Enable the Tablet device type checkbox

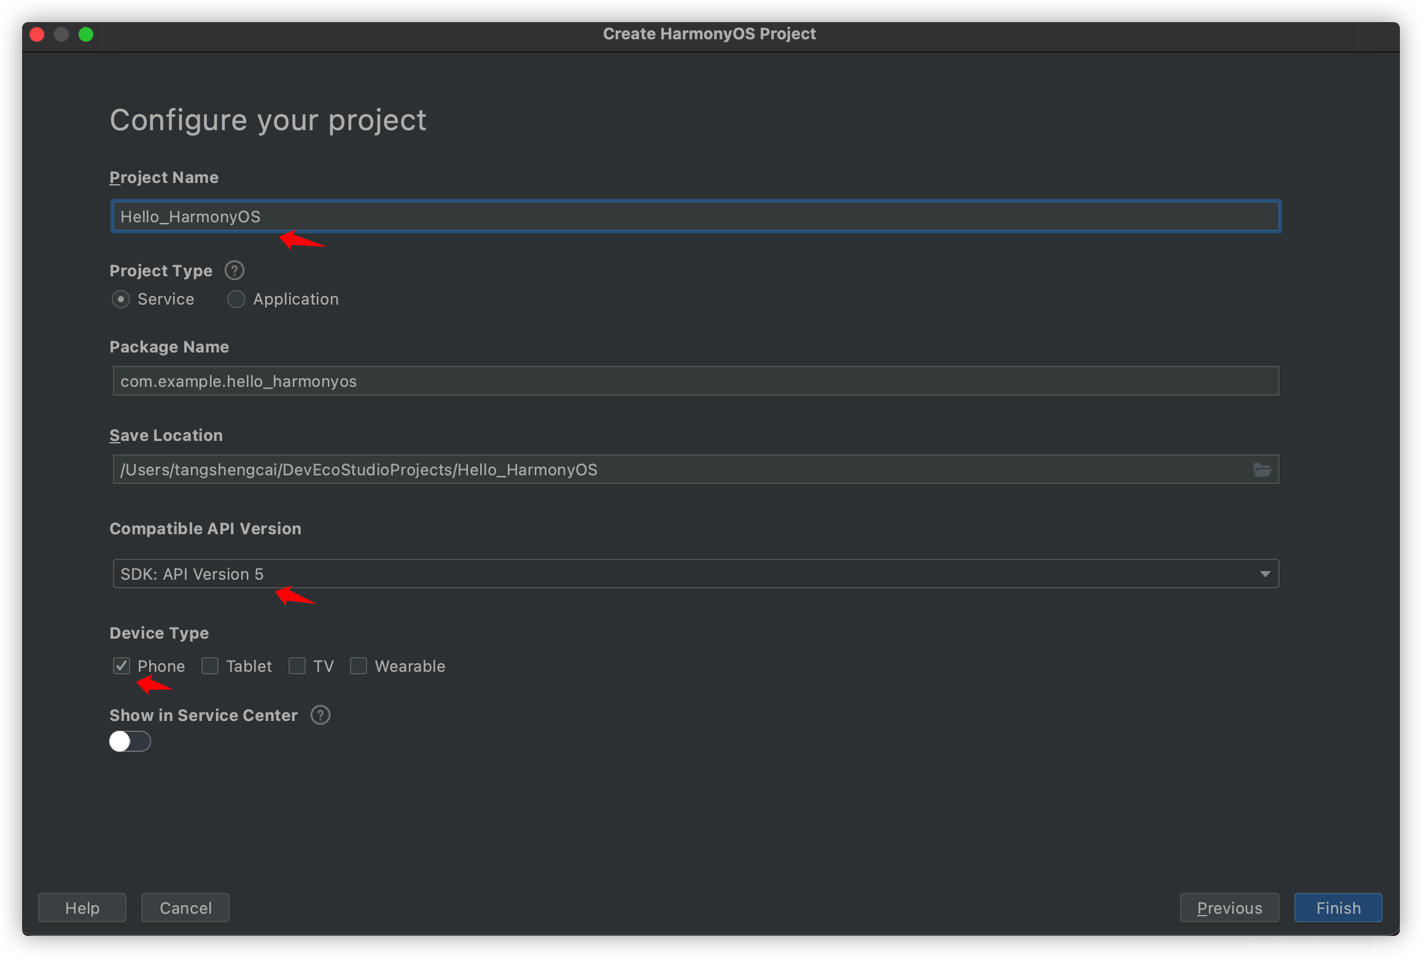tap(209, 666)
